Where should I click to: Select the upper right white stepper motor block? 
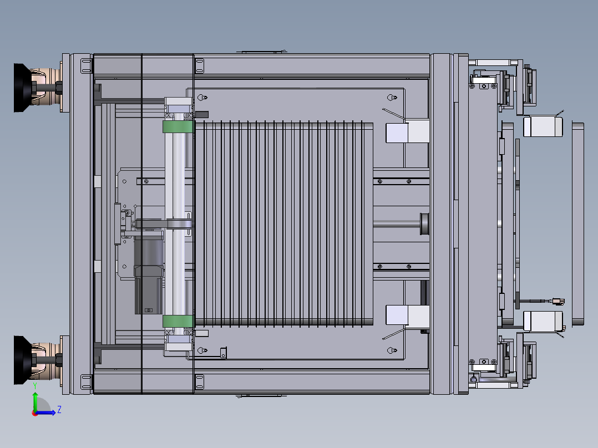[x=543, y=126]
